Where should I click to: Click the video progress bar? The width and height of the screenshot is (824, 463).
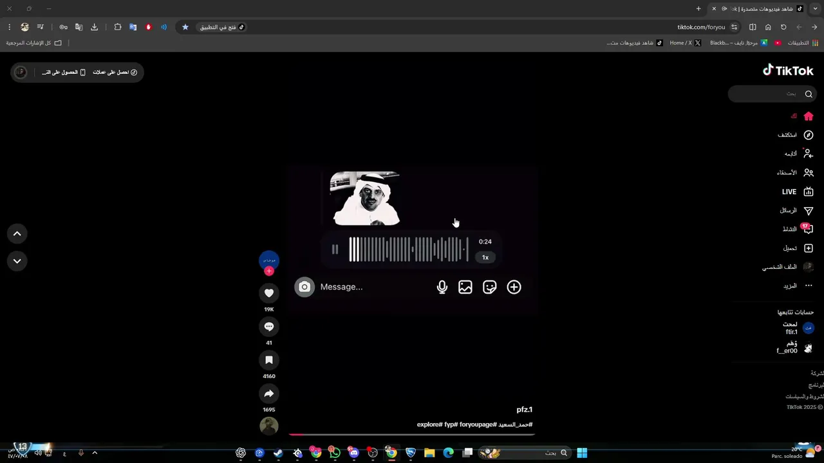point(412,435)
